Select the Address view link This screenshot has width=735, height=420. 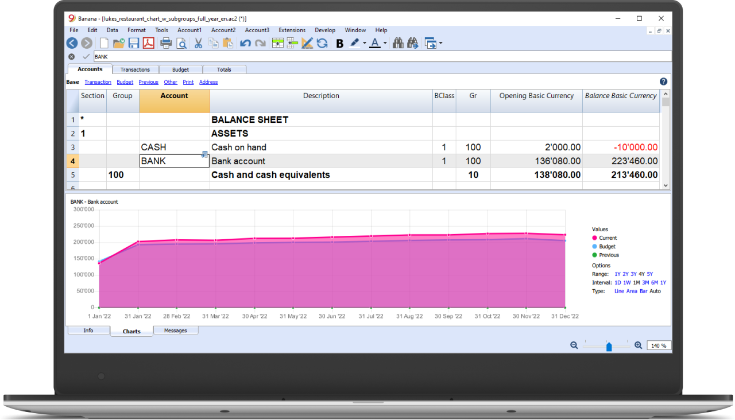point(208,82)
